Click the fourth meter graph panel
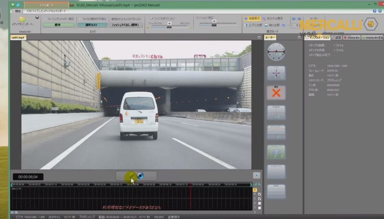 [x=276, y=113]
